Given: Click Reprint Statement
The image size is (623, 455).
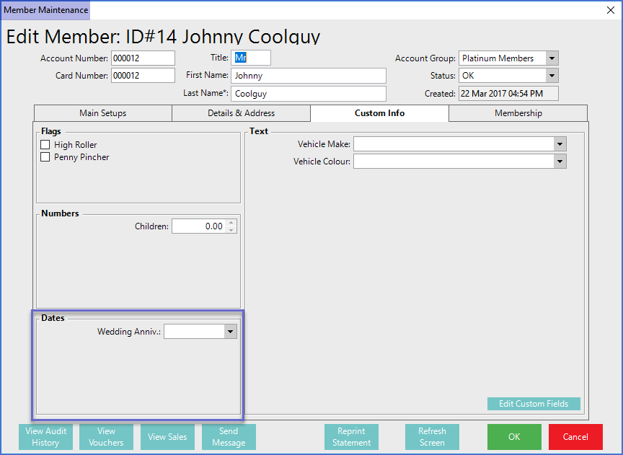Looking at the screenshot, I should click(x=351, y=437).
